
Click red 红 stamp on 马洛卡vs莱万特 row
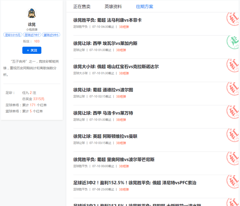pyautogui.click(x=233, y=112)
